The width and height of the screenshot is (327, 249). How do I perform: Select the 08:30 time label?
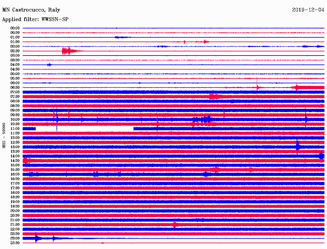15,106
